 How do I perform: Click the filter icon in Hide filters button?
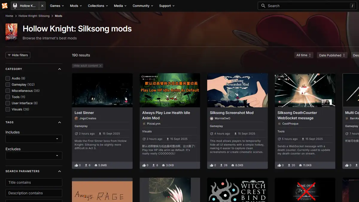coord(9,55)
